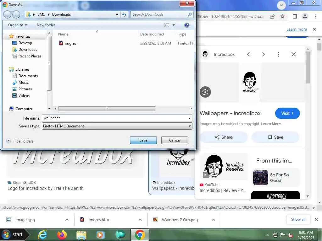The image size is (322, 241).
Task: Select the imgres file icon in list
Action: coord(61,43)
